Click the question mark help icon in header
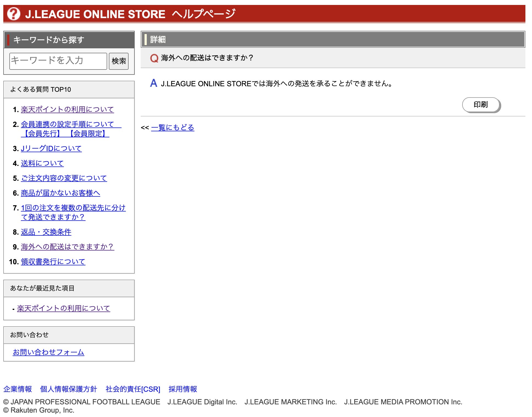 click(13, 13)
